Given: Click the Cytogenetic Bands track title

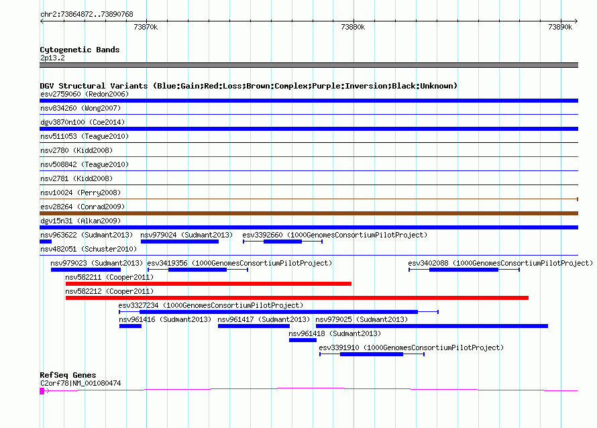Looking at the screenshot, I should tap(80, 50).
